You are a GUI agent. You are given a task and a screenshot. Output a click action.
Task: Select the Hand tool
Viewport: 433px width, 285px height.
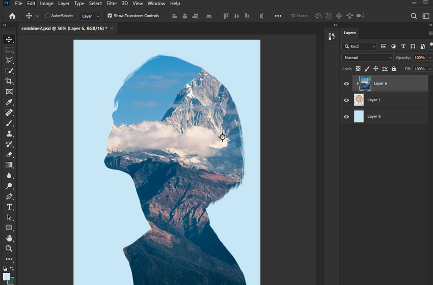[9, 238]
